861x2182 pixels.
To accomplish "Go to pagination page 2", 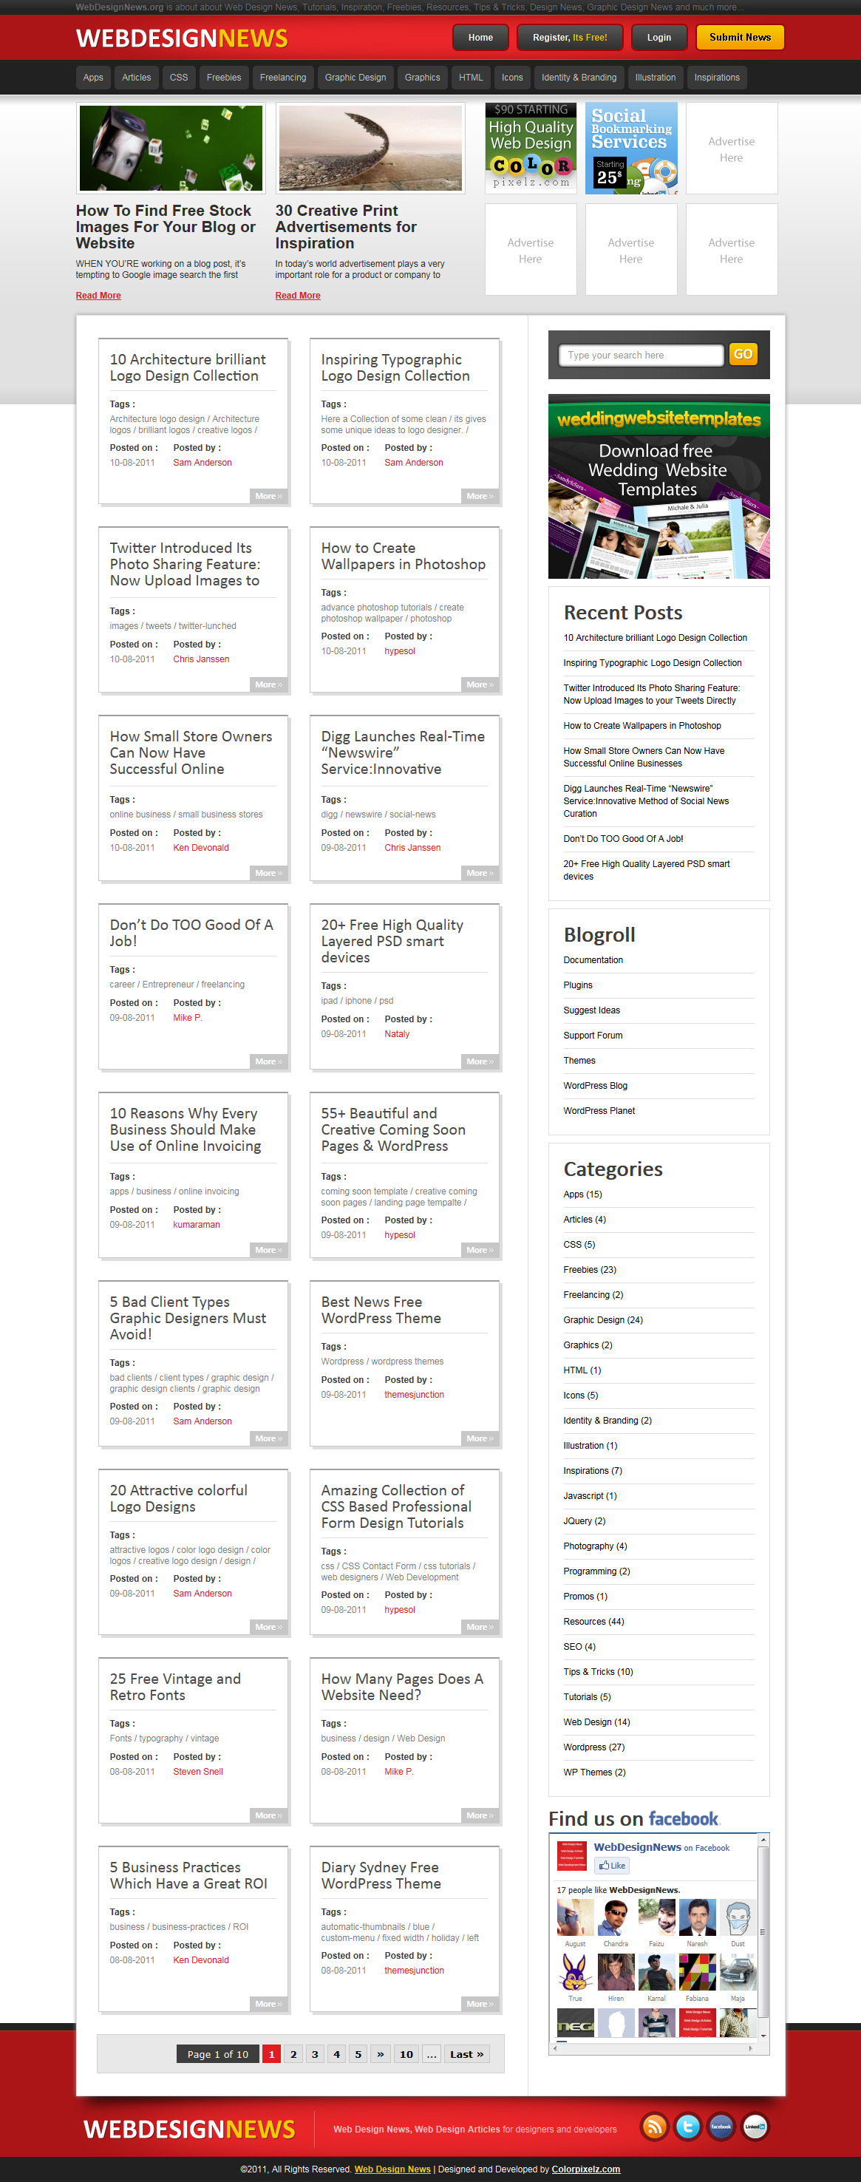I will [293, 2054].
